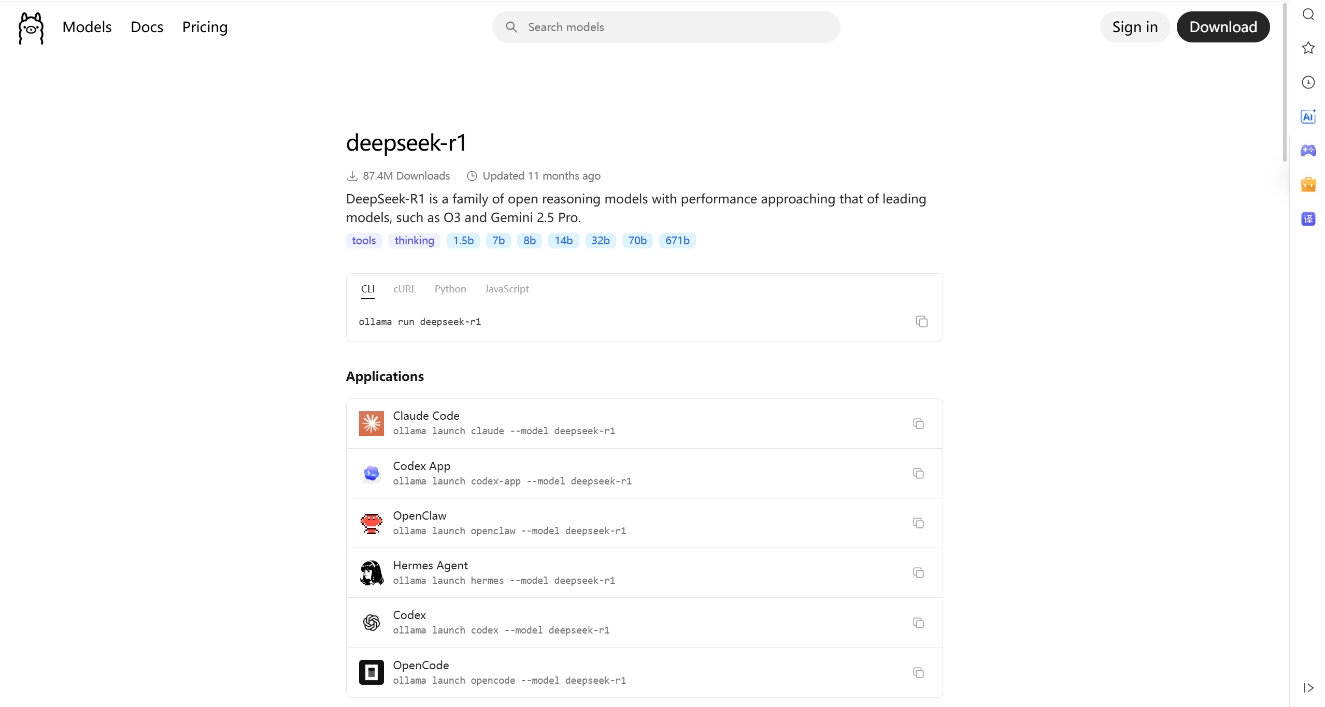The image size is (1325, 707).
Task: Click the search magnifier icon
Action: (511, 27)
